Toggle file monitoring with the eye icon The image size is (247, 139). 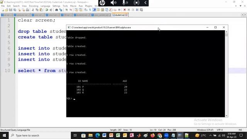119,10
